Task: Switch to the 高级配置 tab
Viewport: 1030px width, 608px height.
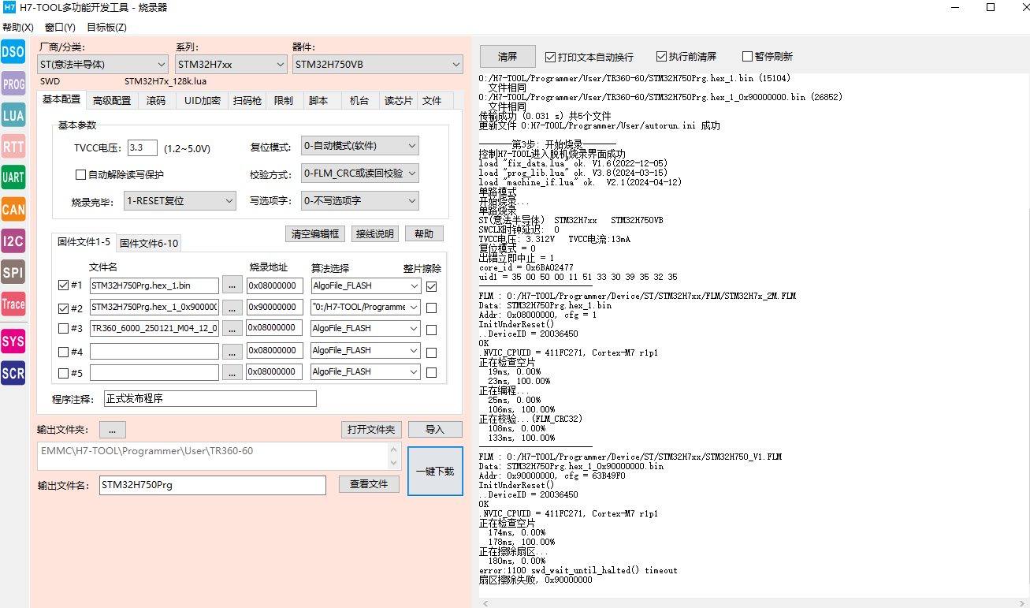Action: click(x=112, y=101)
